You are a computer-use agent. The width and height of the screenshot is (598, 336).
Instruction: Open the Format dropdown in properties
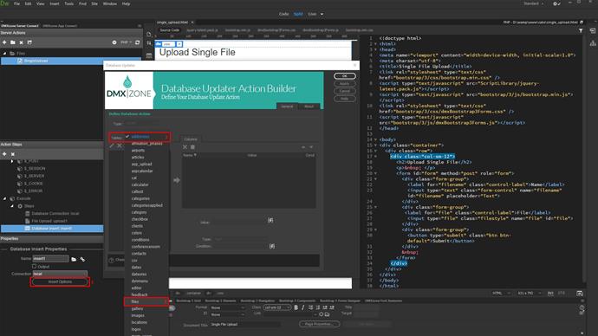click(228, 307)
